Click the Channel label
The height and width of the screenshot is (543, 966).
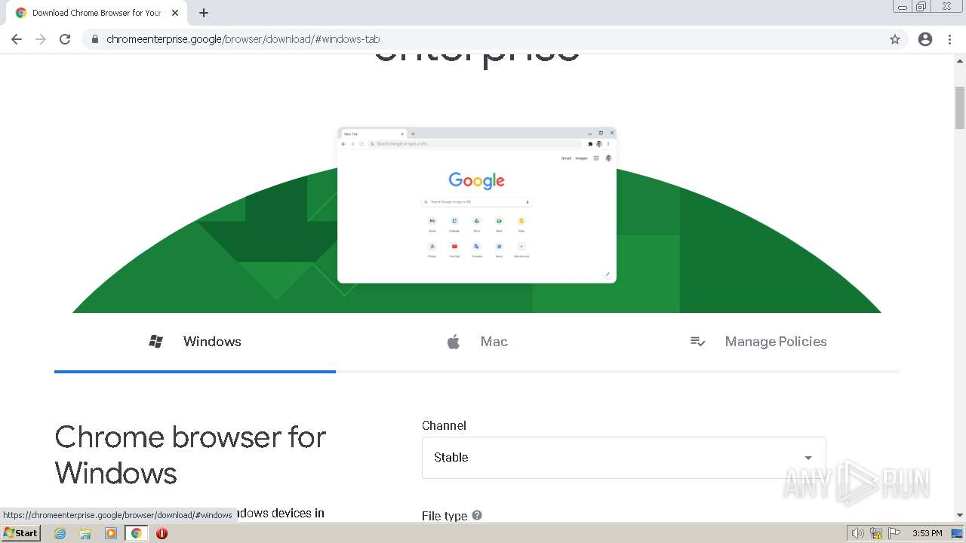444,425
